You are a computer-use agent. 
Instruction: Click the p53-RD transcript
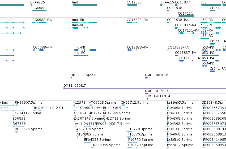click(x=204, y=38)
